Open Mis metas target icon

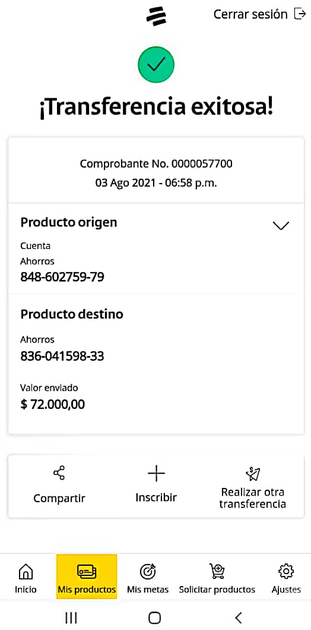coord(148,571)
